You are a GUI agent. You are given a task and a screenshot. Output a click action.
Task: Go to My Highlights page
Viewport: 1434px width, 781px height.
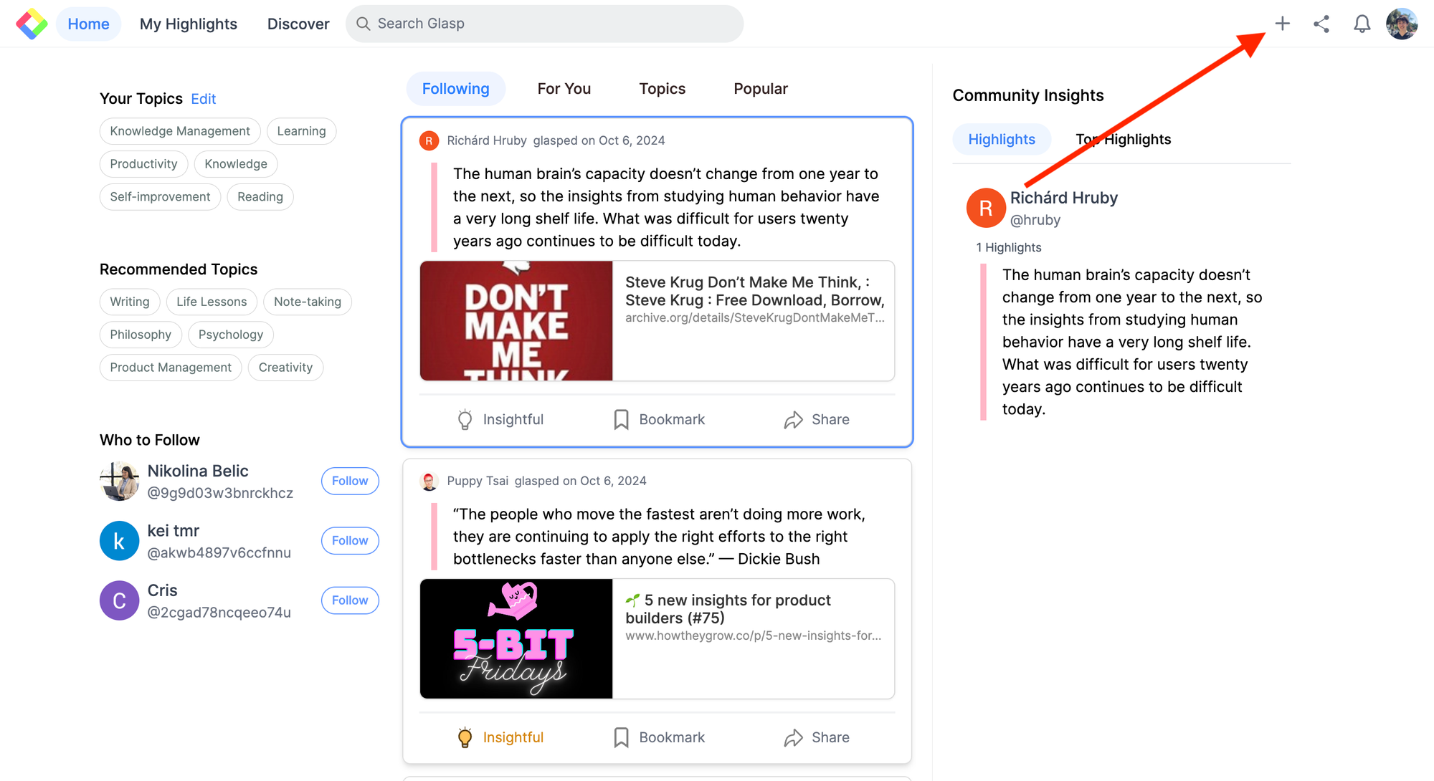click(x=189, y=24)
